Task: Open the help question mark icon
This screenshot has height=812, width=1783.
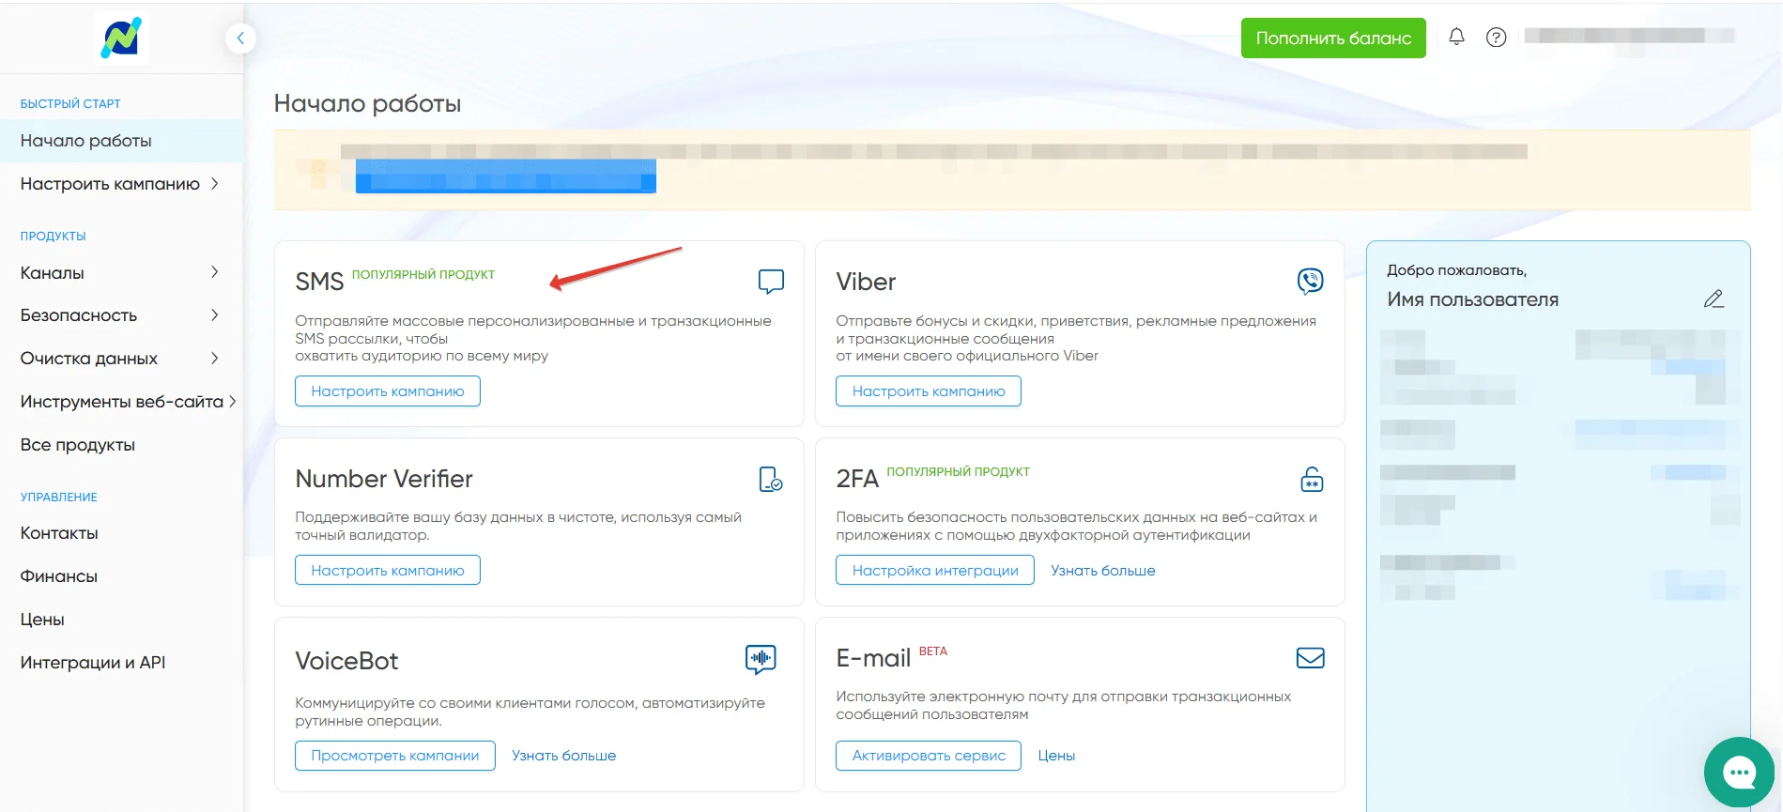Action: tap(1496, 37)
